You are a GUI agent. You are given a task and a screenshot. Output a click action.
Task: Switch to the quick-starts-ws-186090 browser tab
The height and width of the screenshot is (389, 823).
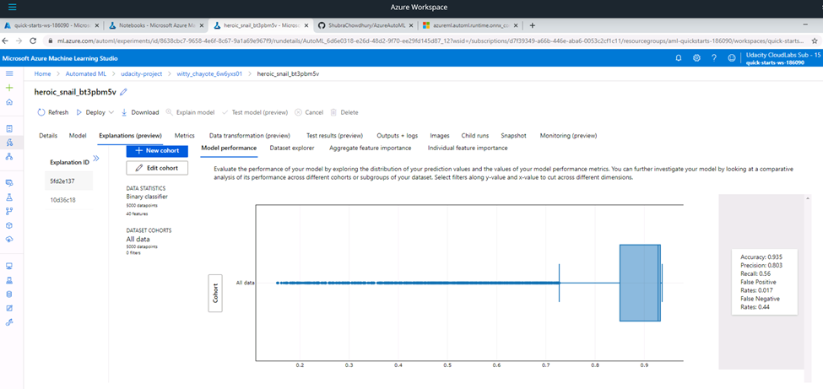pyautogui.click(x=50, y=25)
